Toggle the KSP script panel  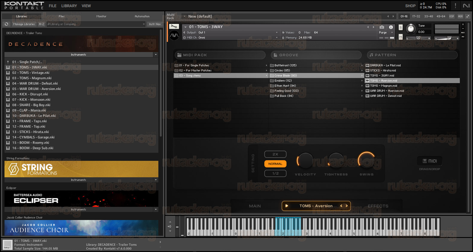click(452, 16)
